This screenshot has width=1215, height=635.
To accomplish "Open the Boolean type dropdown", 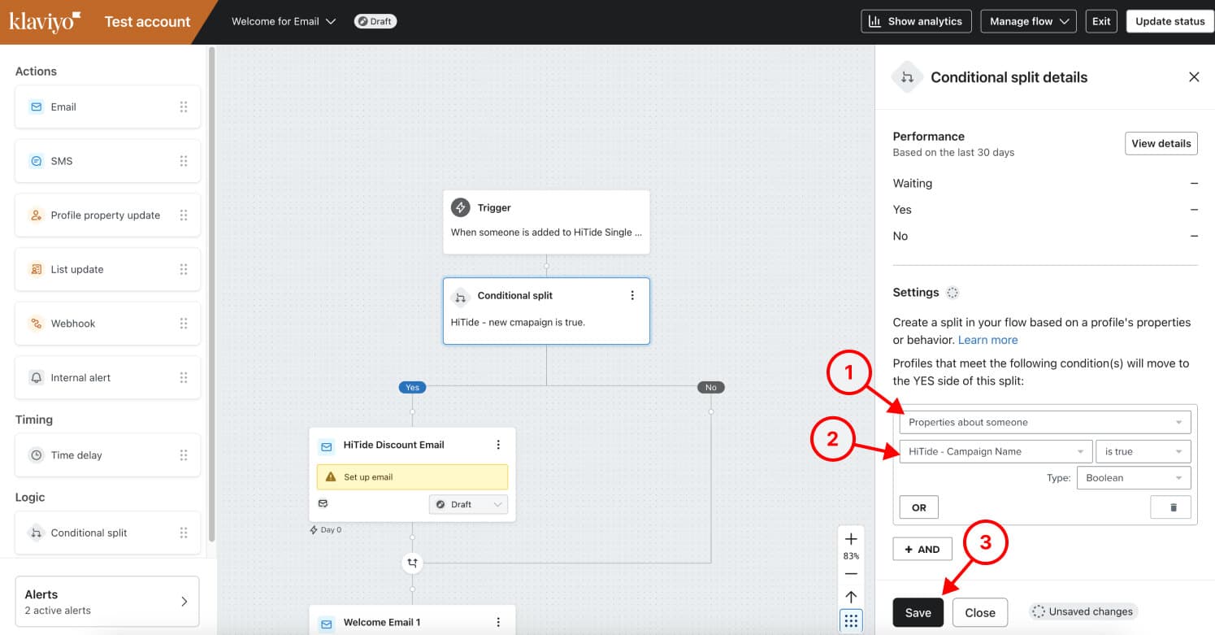I will (1133, 478).
